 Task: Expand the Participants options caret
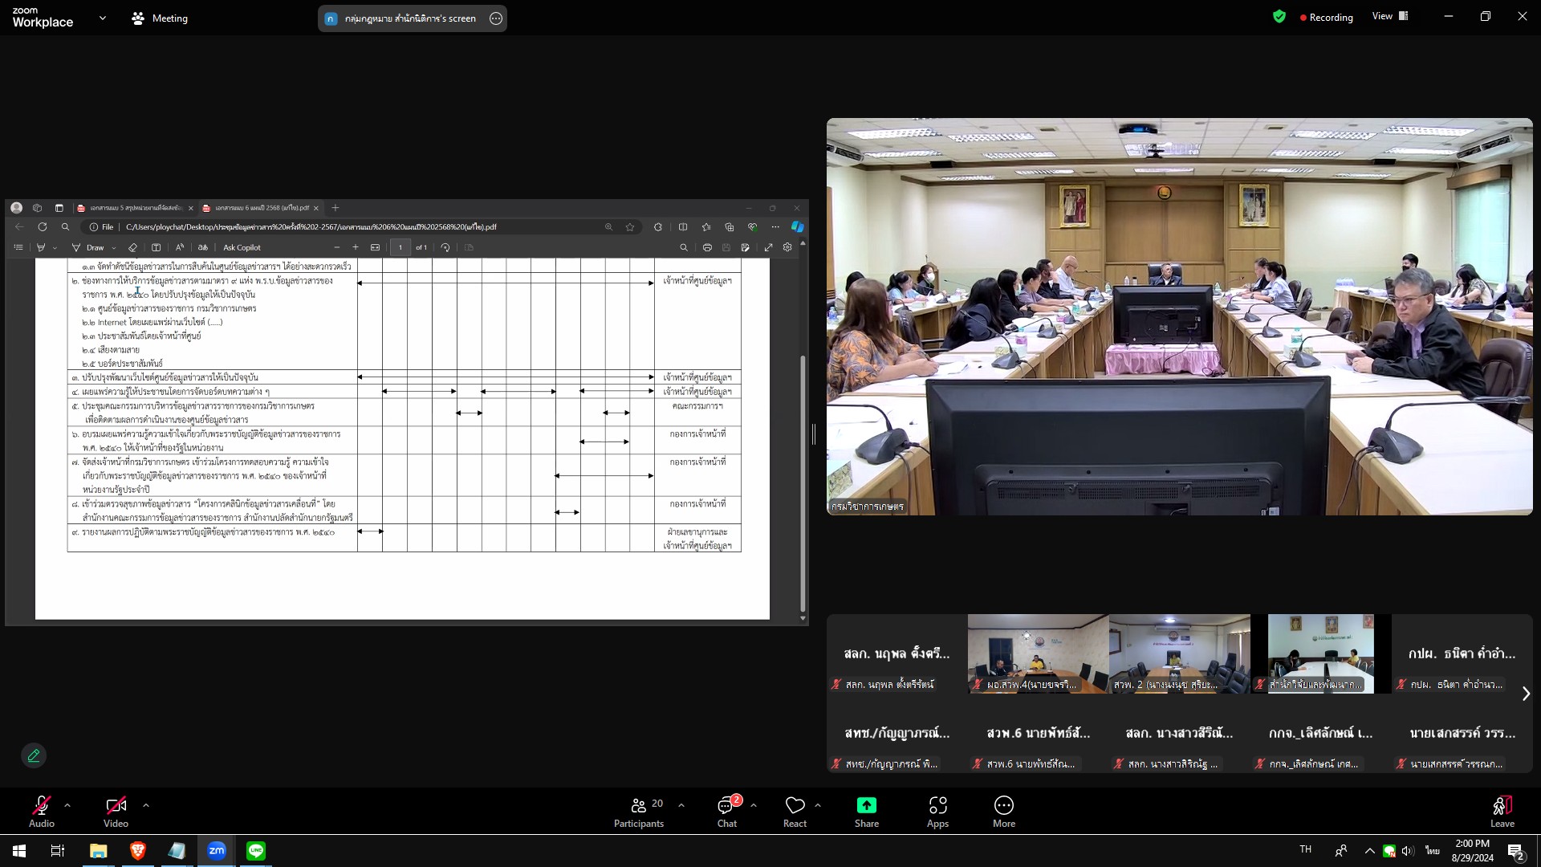click(681, 804)
